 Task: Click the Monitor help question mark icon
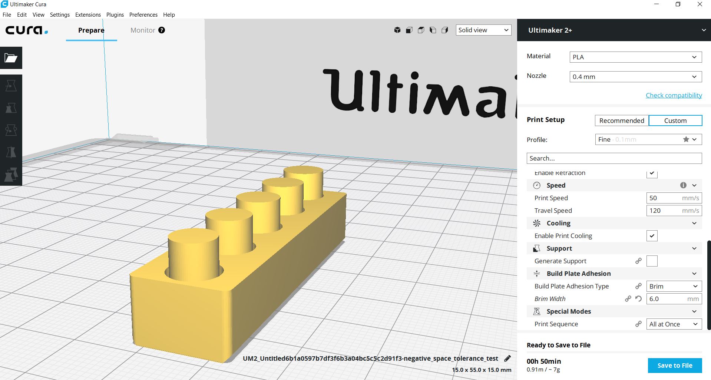tap(162, 30)
